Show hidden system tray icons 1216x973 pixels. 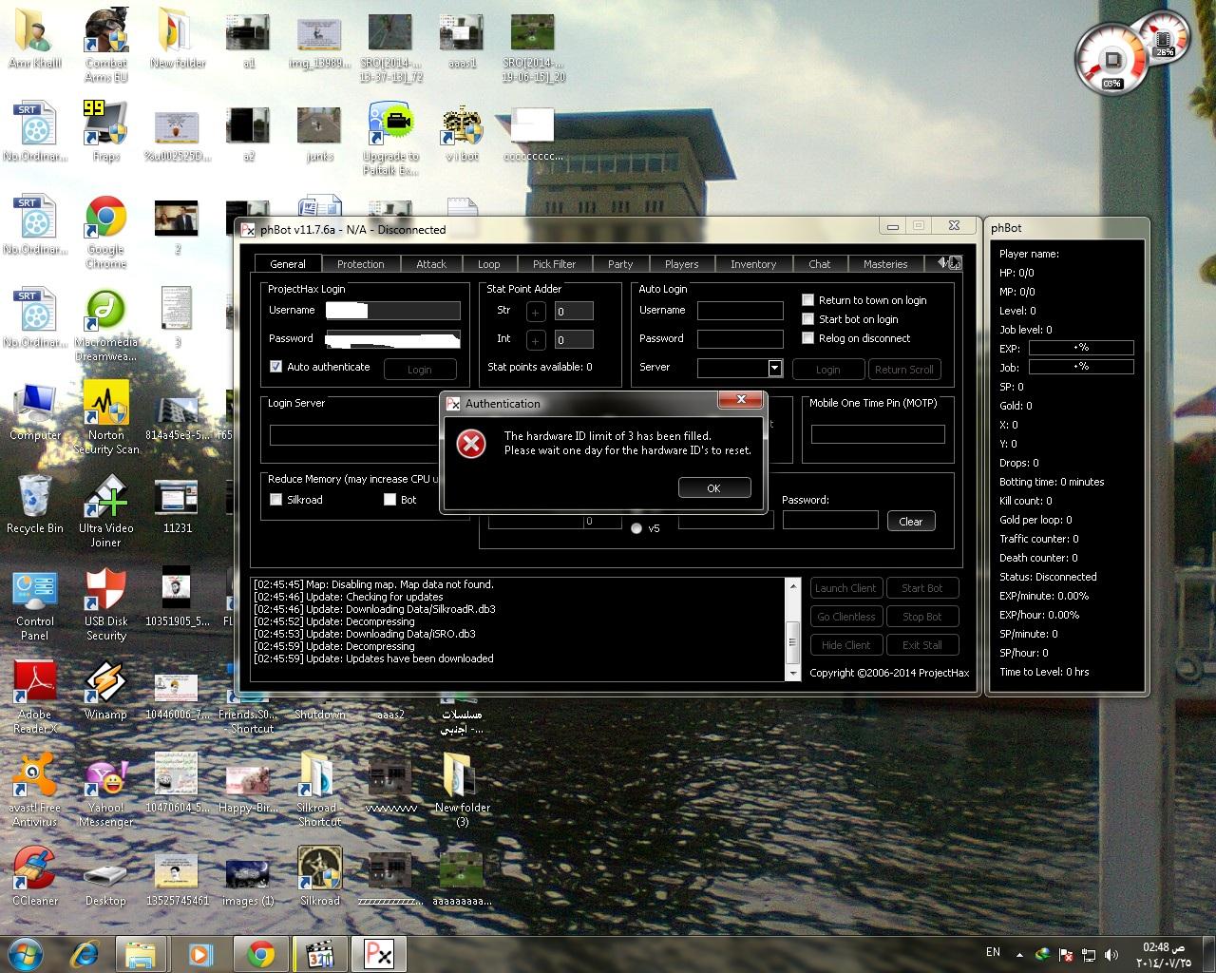[1019, 954]
